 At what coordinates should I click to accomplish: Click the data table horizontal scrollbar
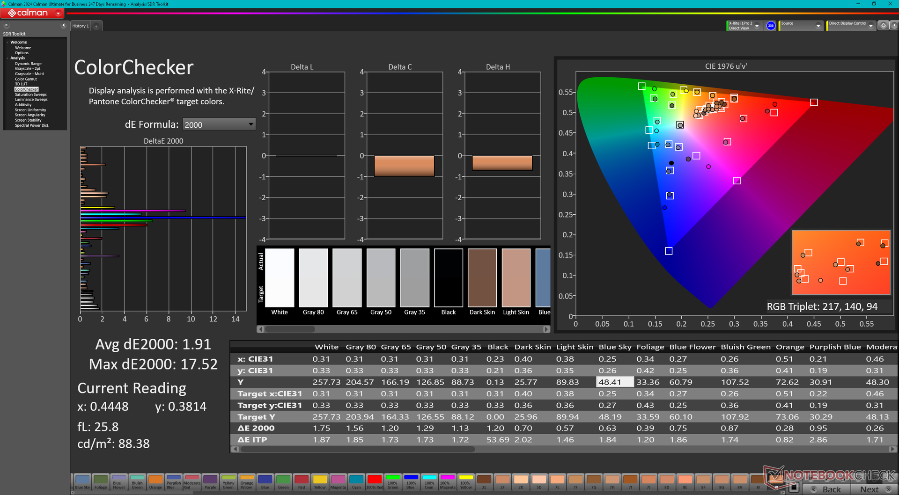(x=356, y=449)
